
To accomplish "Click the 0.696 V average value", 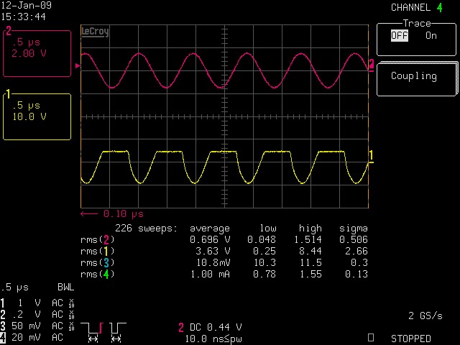I will point(210,239).
